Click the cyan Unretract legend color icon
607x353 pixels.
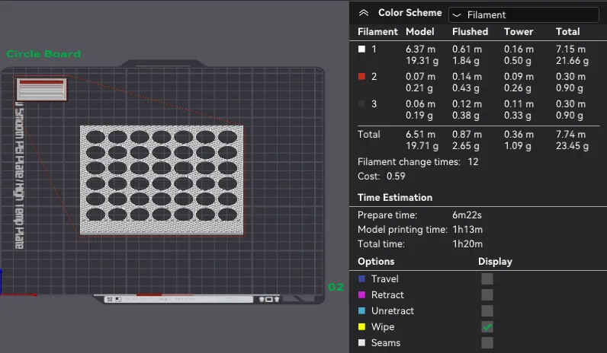361,310
